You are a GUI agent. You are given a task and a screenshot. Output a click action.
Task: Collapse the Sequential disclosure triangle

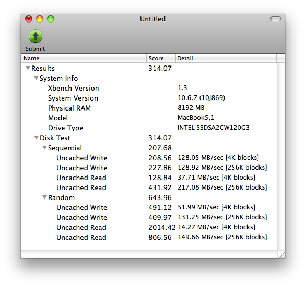(44, 148)
